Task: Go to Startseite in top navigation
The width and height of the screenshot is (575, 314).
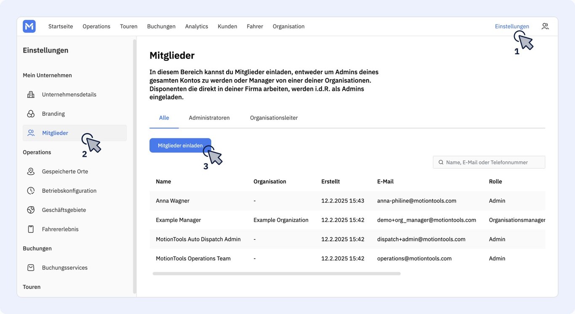Action: pos(61,26)
